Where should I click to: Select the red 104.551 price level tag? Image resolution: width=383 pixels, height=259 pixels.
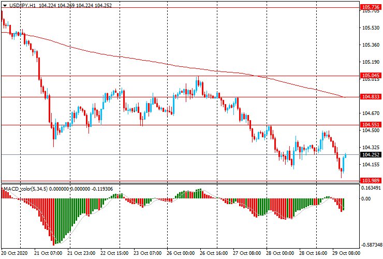371,125
